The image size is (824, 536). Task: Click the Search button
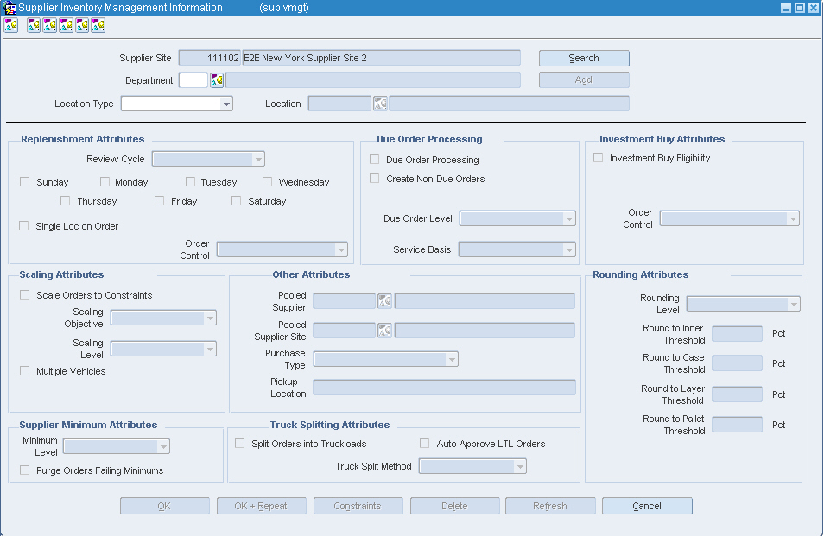pyautogui.click(x=584, y=59)
